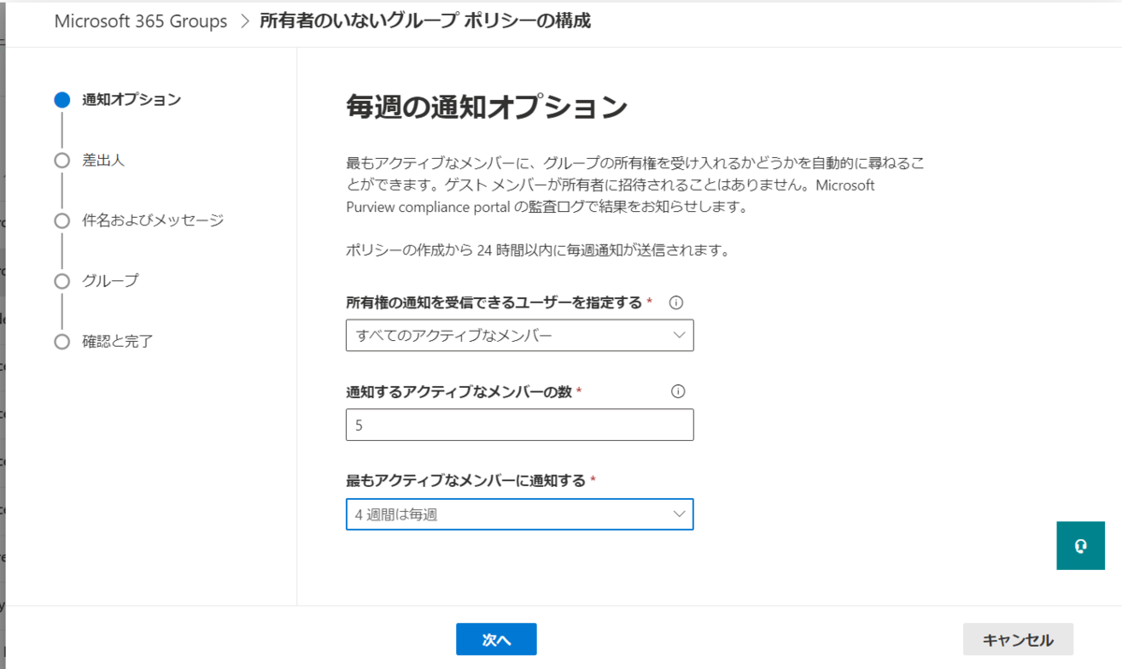The width and height of the screenshot is (1122, 669).
Task: Click the グループ step circle indicator
Action: [x=63, y=280]
